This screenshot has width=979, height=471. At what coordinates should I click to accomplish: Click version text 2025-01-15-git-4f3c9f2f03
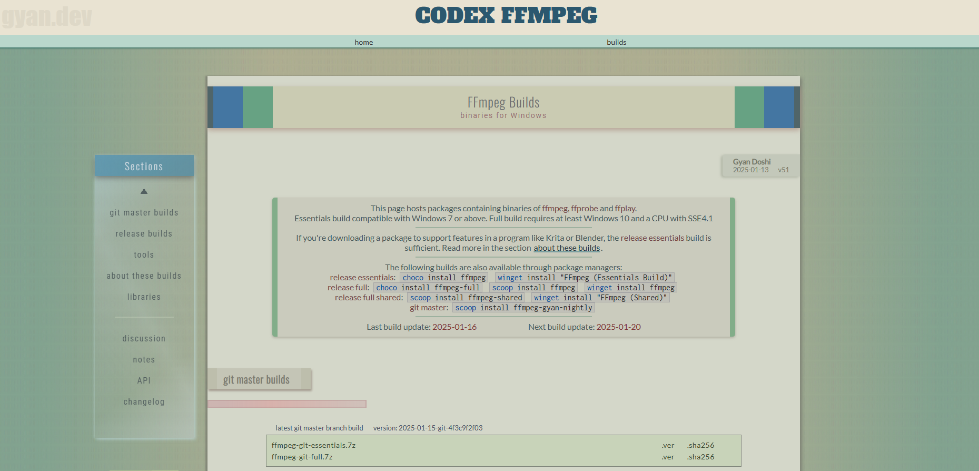(440, 428)
